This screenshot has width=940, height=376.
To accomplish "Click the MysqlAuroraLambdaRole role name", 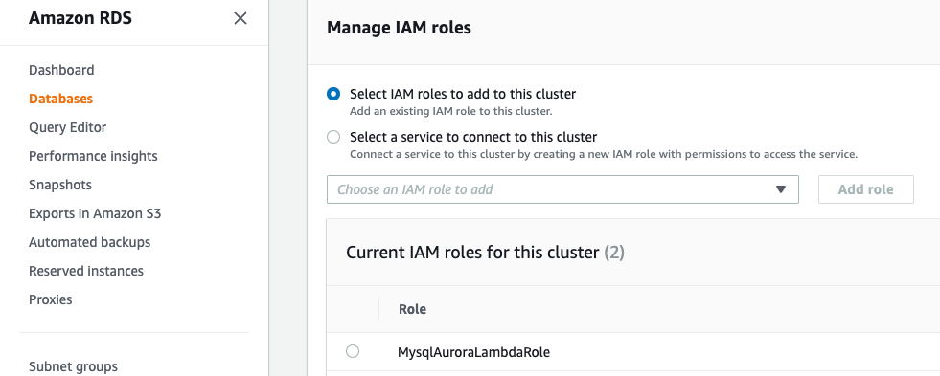I will point(473,352).
